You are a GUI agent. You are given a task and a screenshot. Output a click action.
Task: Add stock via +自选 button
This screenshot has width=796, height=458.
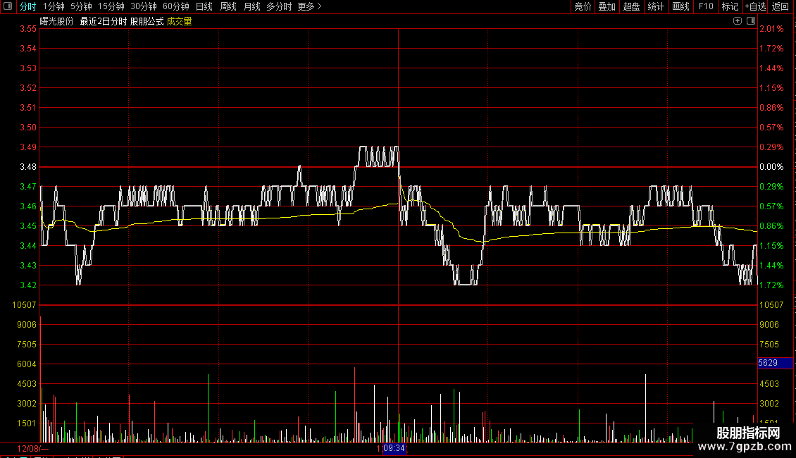755,6
